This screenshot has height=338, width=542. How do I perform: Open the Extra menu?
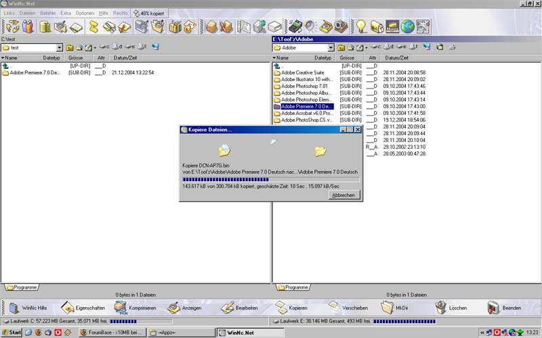[x=66, y=13]
